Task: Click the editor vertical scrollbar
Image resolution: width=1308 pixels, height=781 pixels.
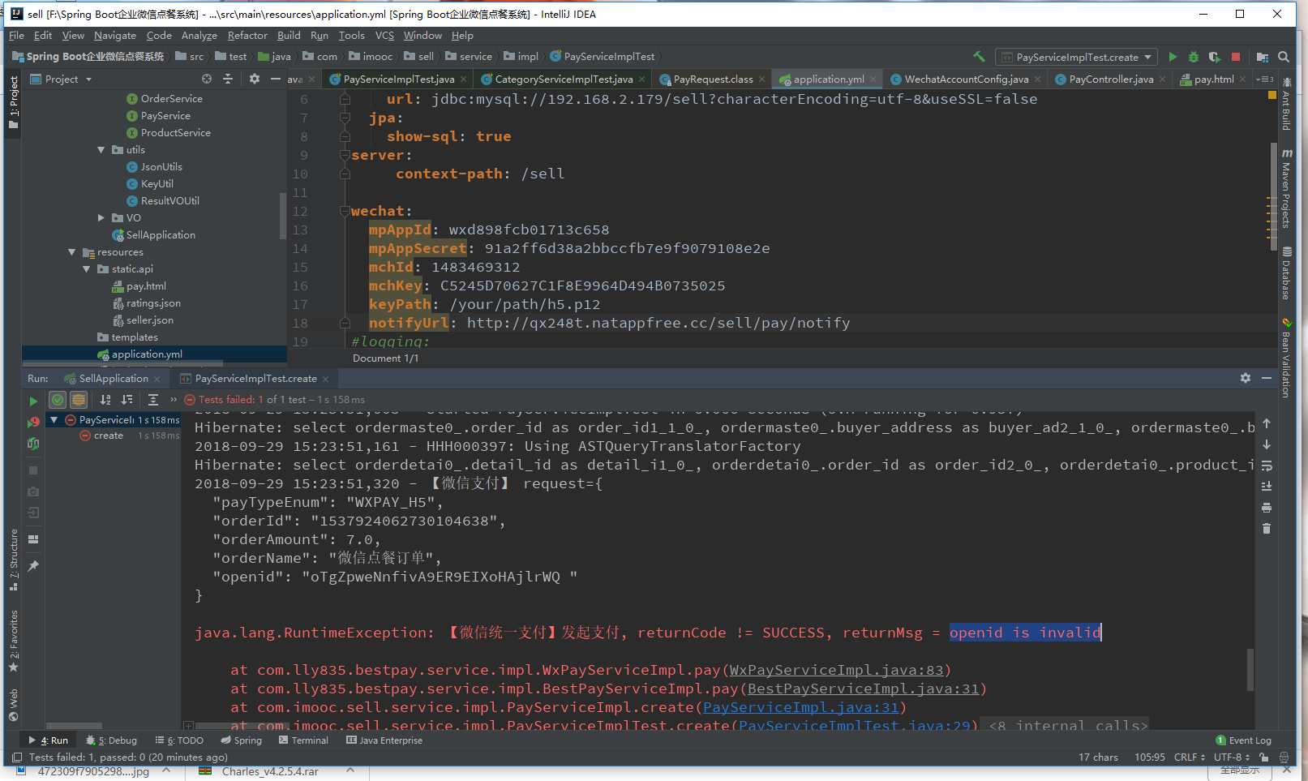Action: click(1273, 198)
